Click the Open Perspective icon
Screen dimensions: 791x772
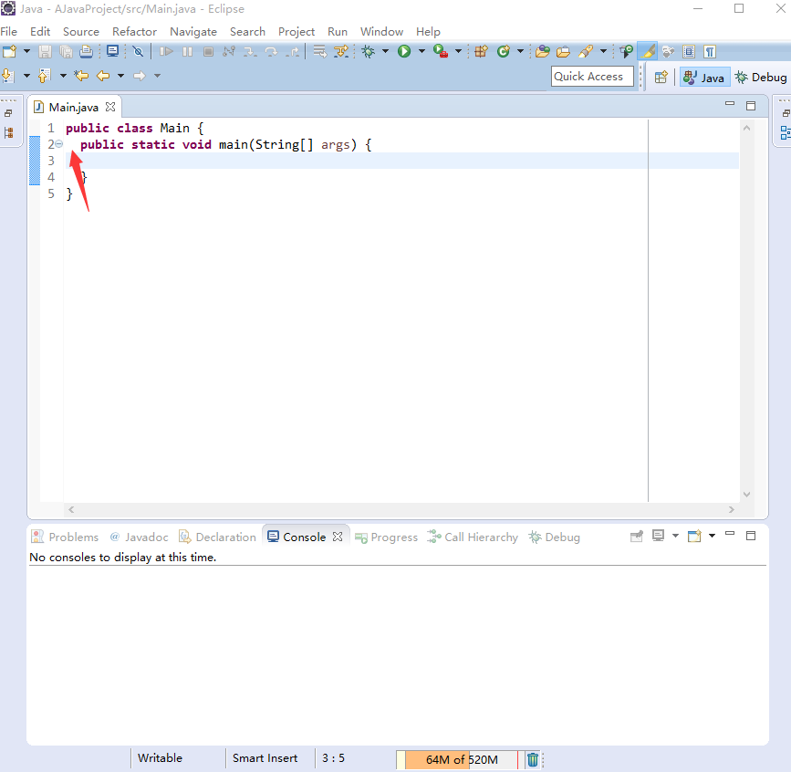[x=661, y=78]
